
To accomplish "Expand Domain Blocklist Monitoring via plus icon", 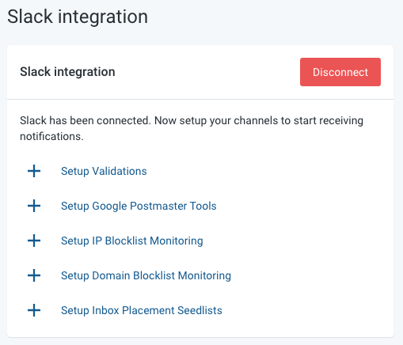I will coord(34,275).
